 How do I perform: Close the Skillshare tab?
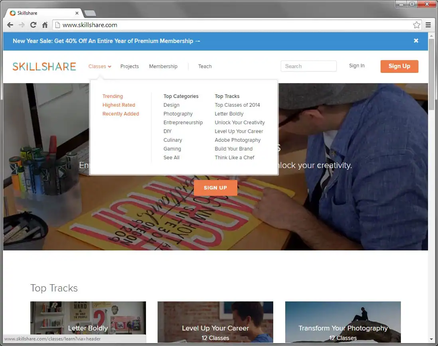(x=77, y=13)
